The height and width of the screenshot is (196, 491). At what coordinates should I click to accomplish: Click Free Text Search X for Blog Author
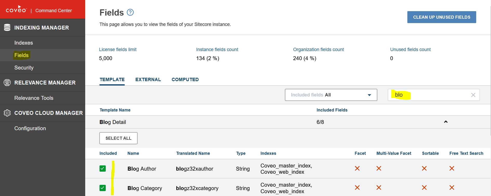(x=452, y=169)
